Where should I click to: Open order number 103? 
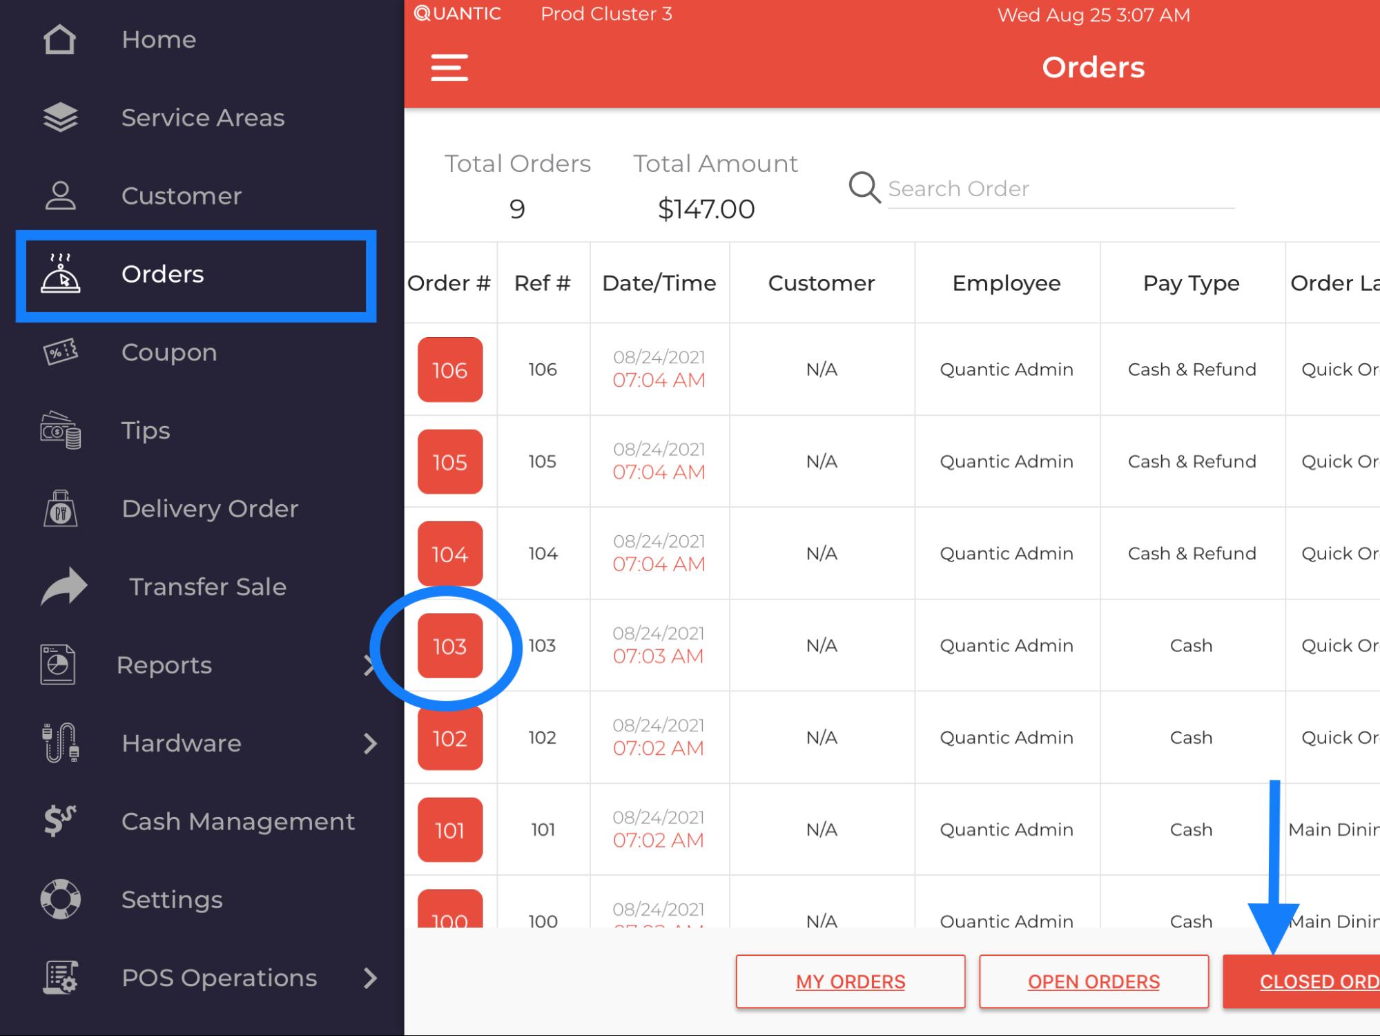[449, 646]
